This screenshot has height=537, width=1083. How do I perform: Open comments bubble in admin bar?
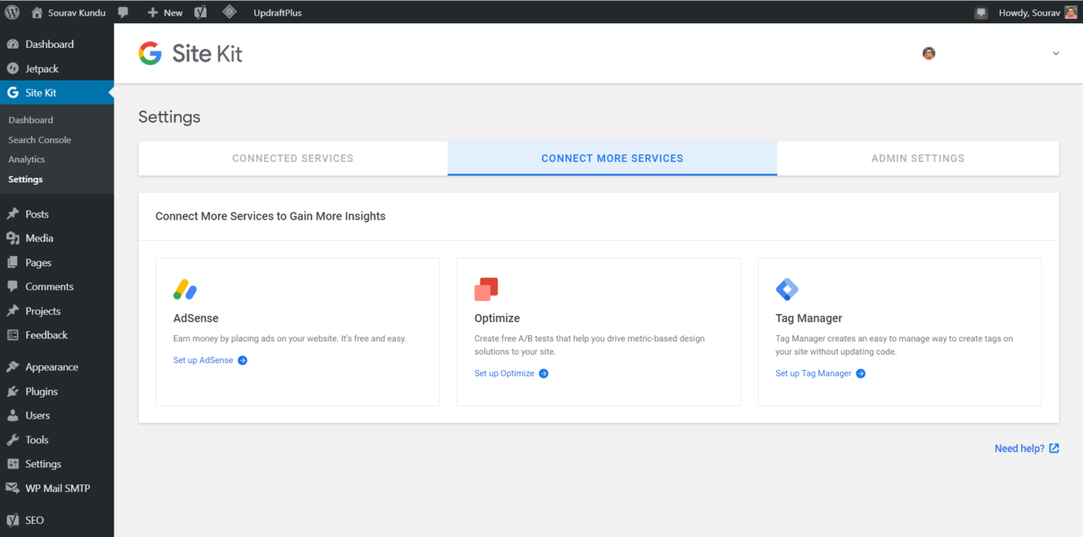click(x=124, y=12)
